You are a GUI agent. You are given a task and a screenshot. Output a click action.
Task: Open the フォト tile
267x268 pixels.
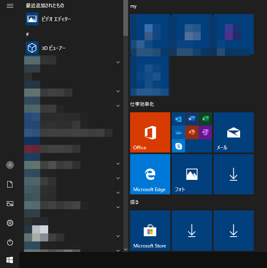point(192,174)
